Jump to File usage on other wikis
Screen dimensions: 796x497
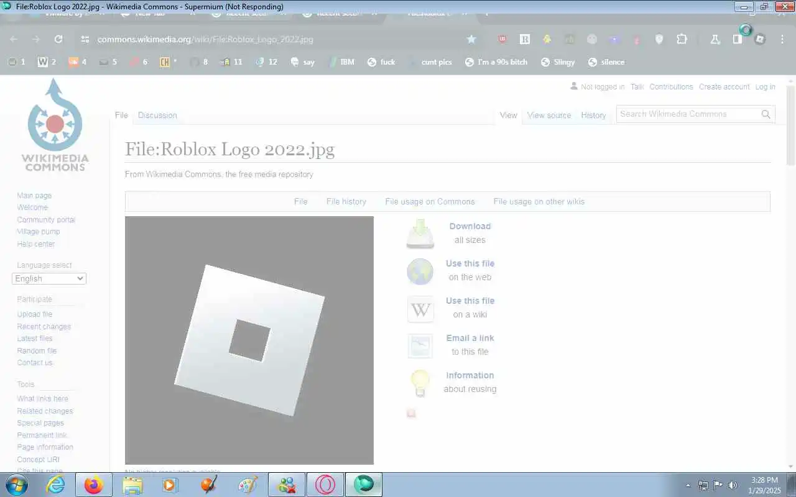click(539, 201)
